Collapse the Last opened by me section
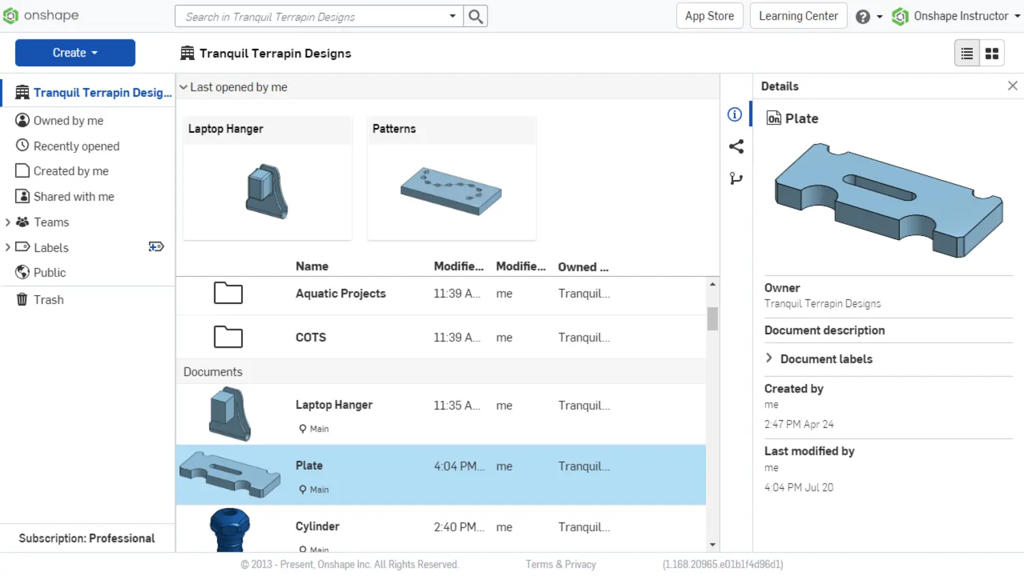 tap(184, 87)
